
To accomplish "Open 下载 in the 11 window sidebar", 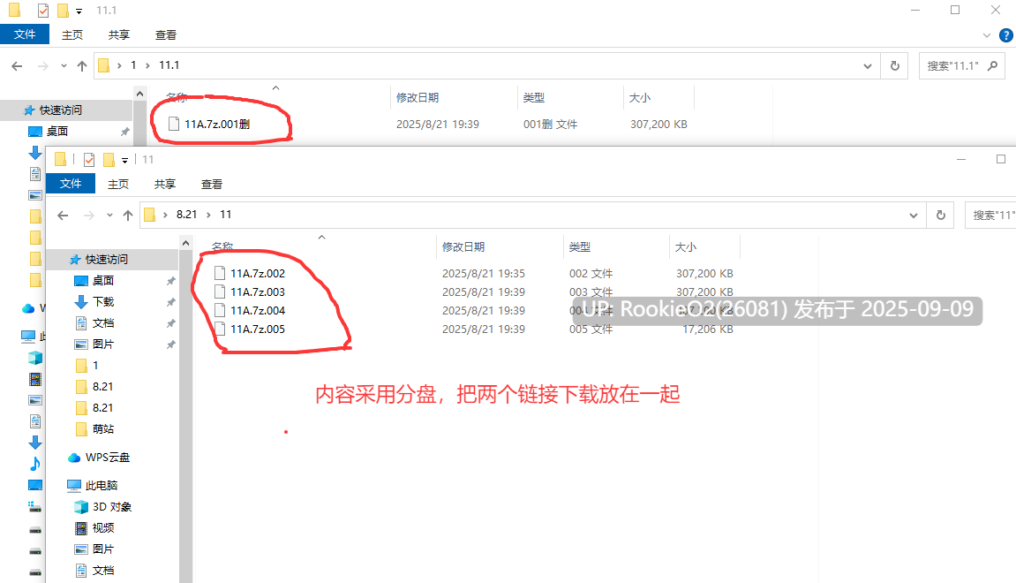I will [x=103, y=301].
